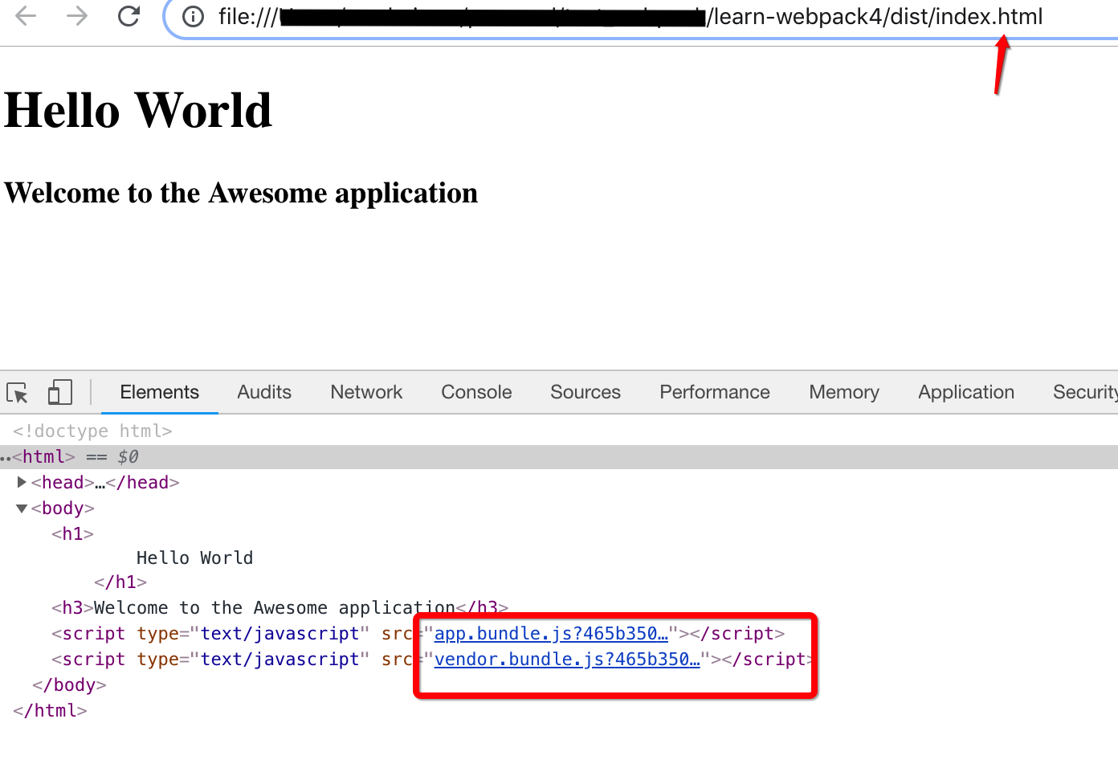The height and width of the screenshot is (768, 1118).
Task: Click the ellipsis next to html row
Action: click(x=6, y=458)
